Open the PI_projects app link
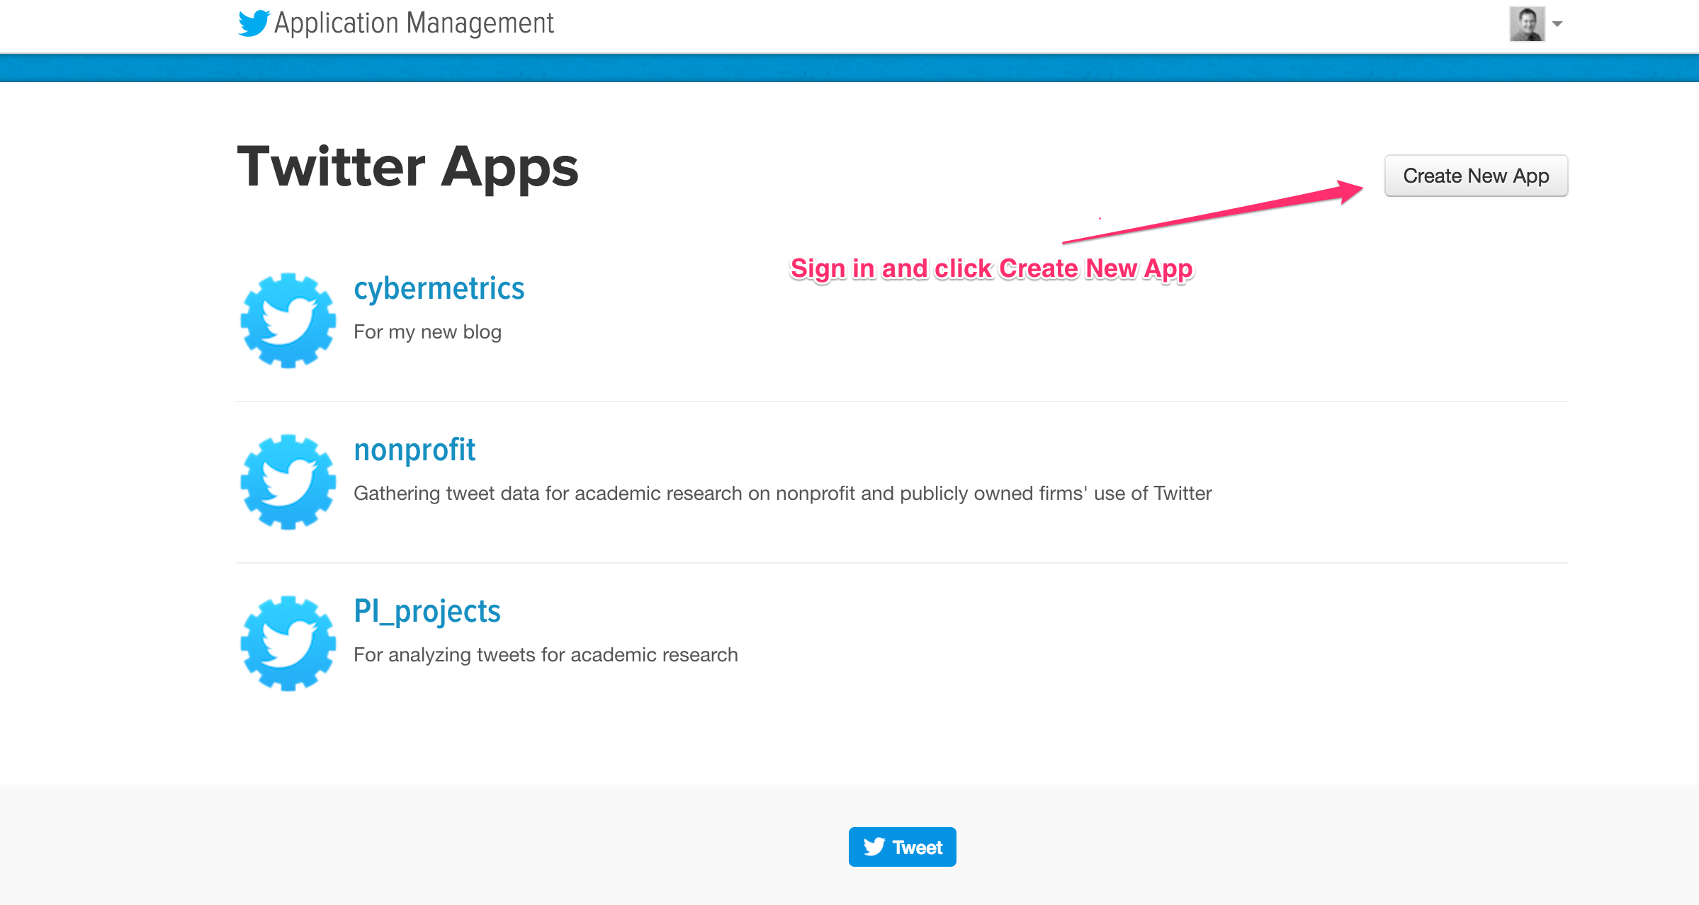1699x905 pixels. coord(427,611)
